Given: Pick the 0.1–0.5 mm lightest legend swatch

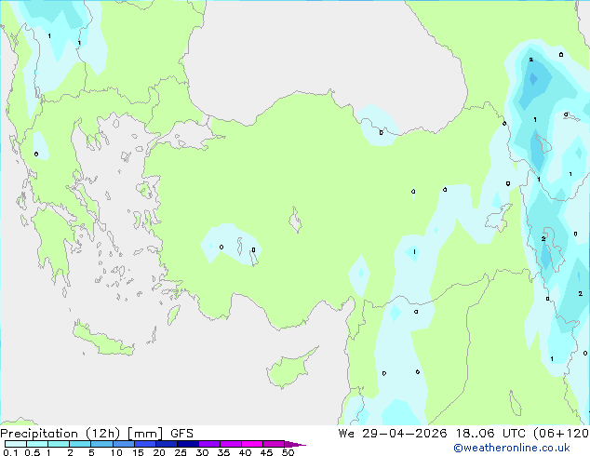Looking at the screenshot, I should click(x=16, y=444).
